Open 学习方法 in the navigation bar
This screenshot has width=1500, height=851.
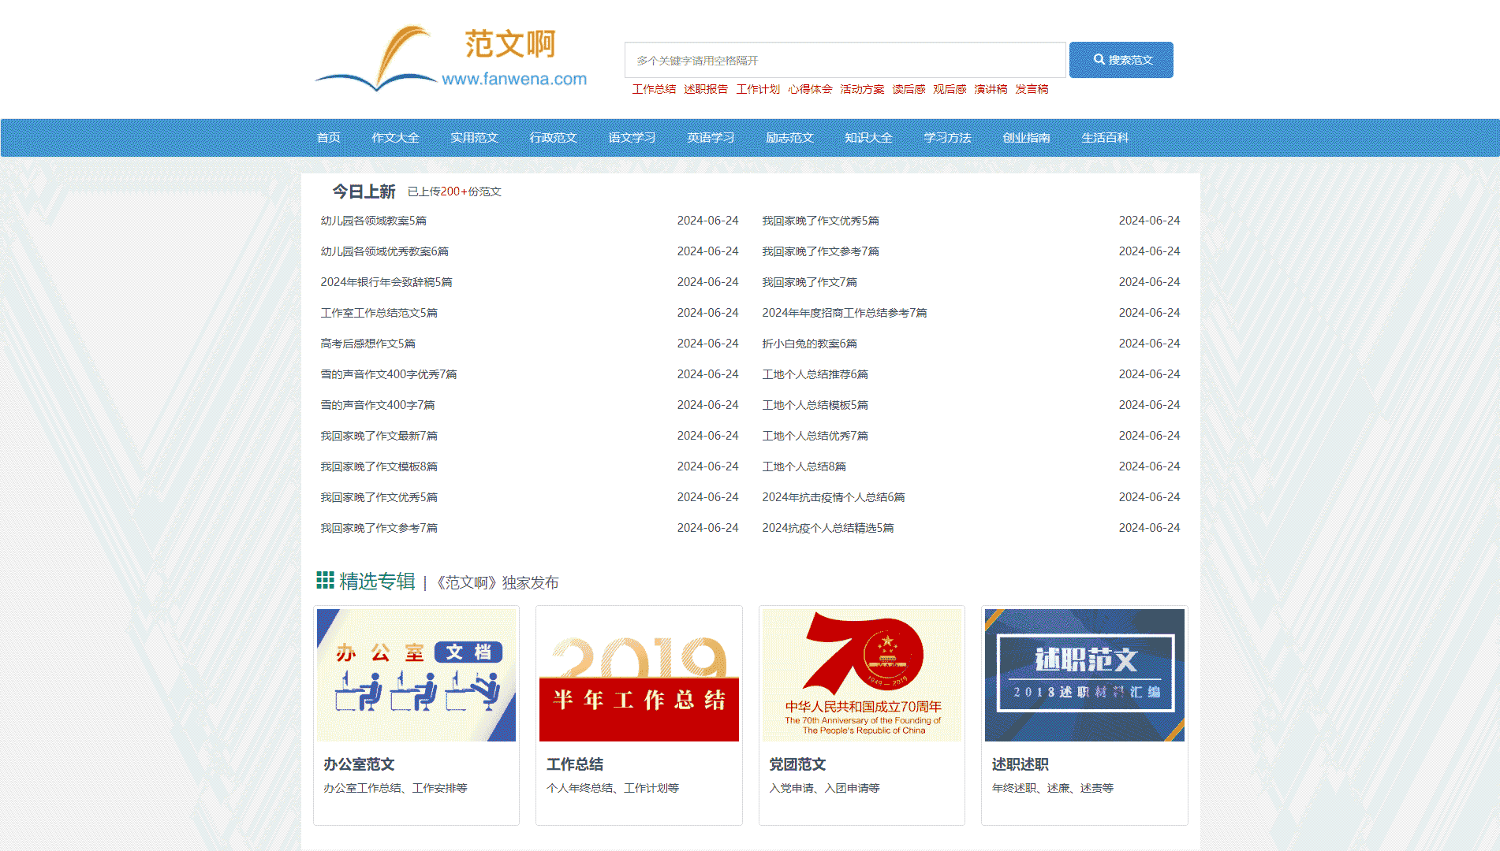coord(947,138)
